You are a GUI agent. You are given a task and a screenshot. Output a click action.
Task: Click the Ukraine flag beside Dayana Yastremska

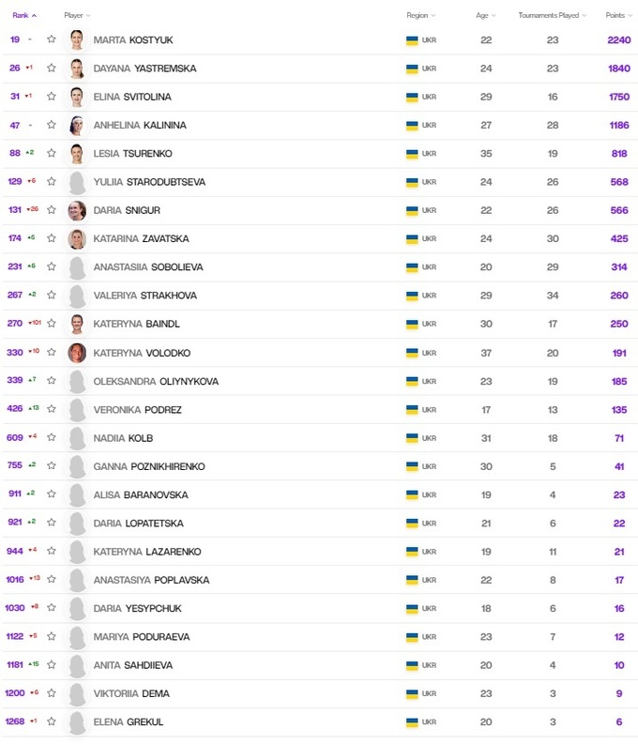412,68
